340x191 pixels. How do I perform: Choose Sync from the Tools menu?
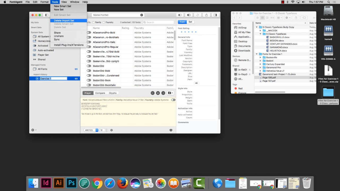[x=69, y=39]
